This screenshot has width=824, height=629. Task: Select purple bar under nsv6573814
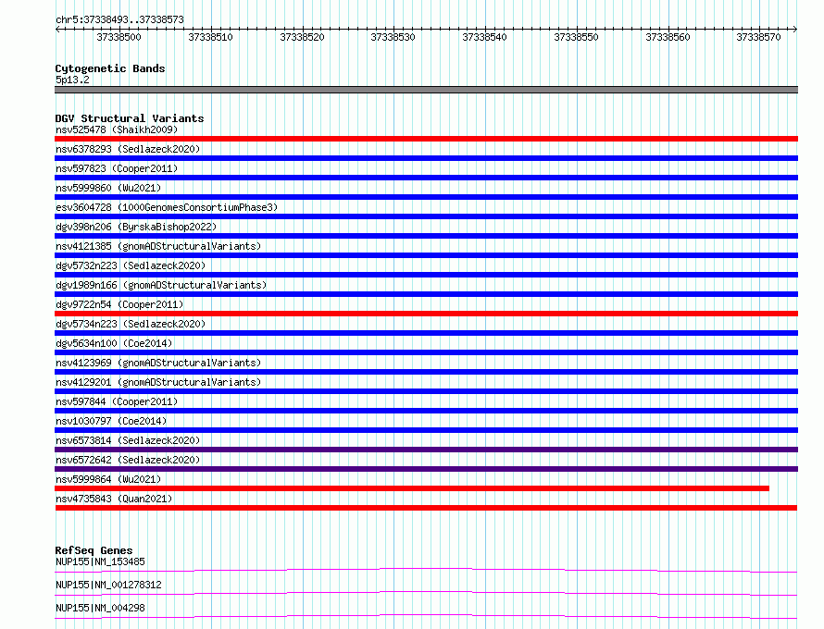tap(426, 450)
